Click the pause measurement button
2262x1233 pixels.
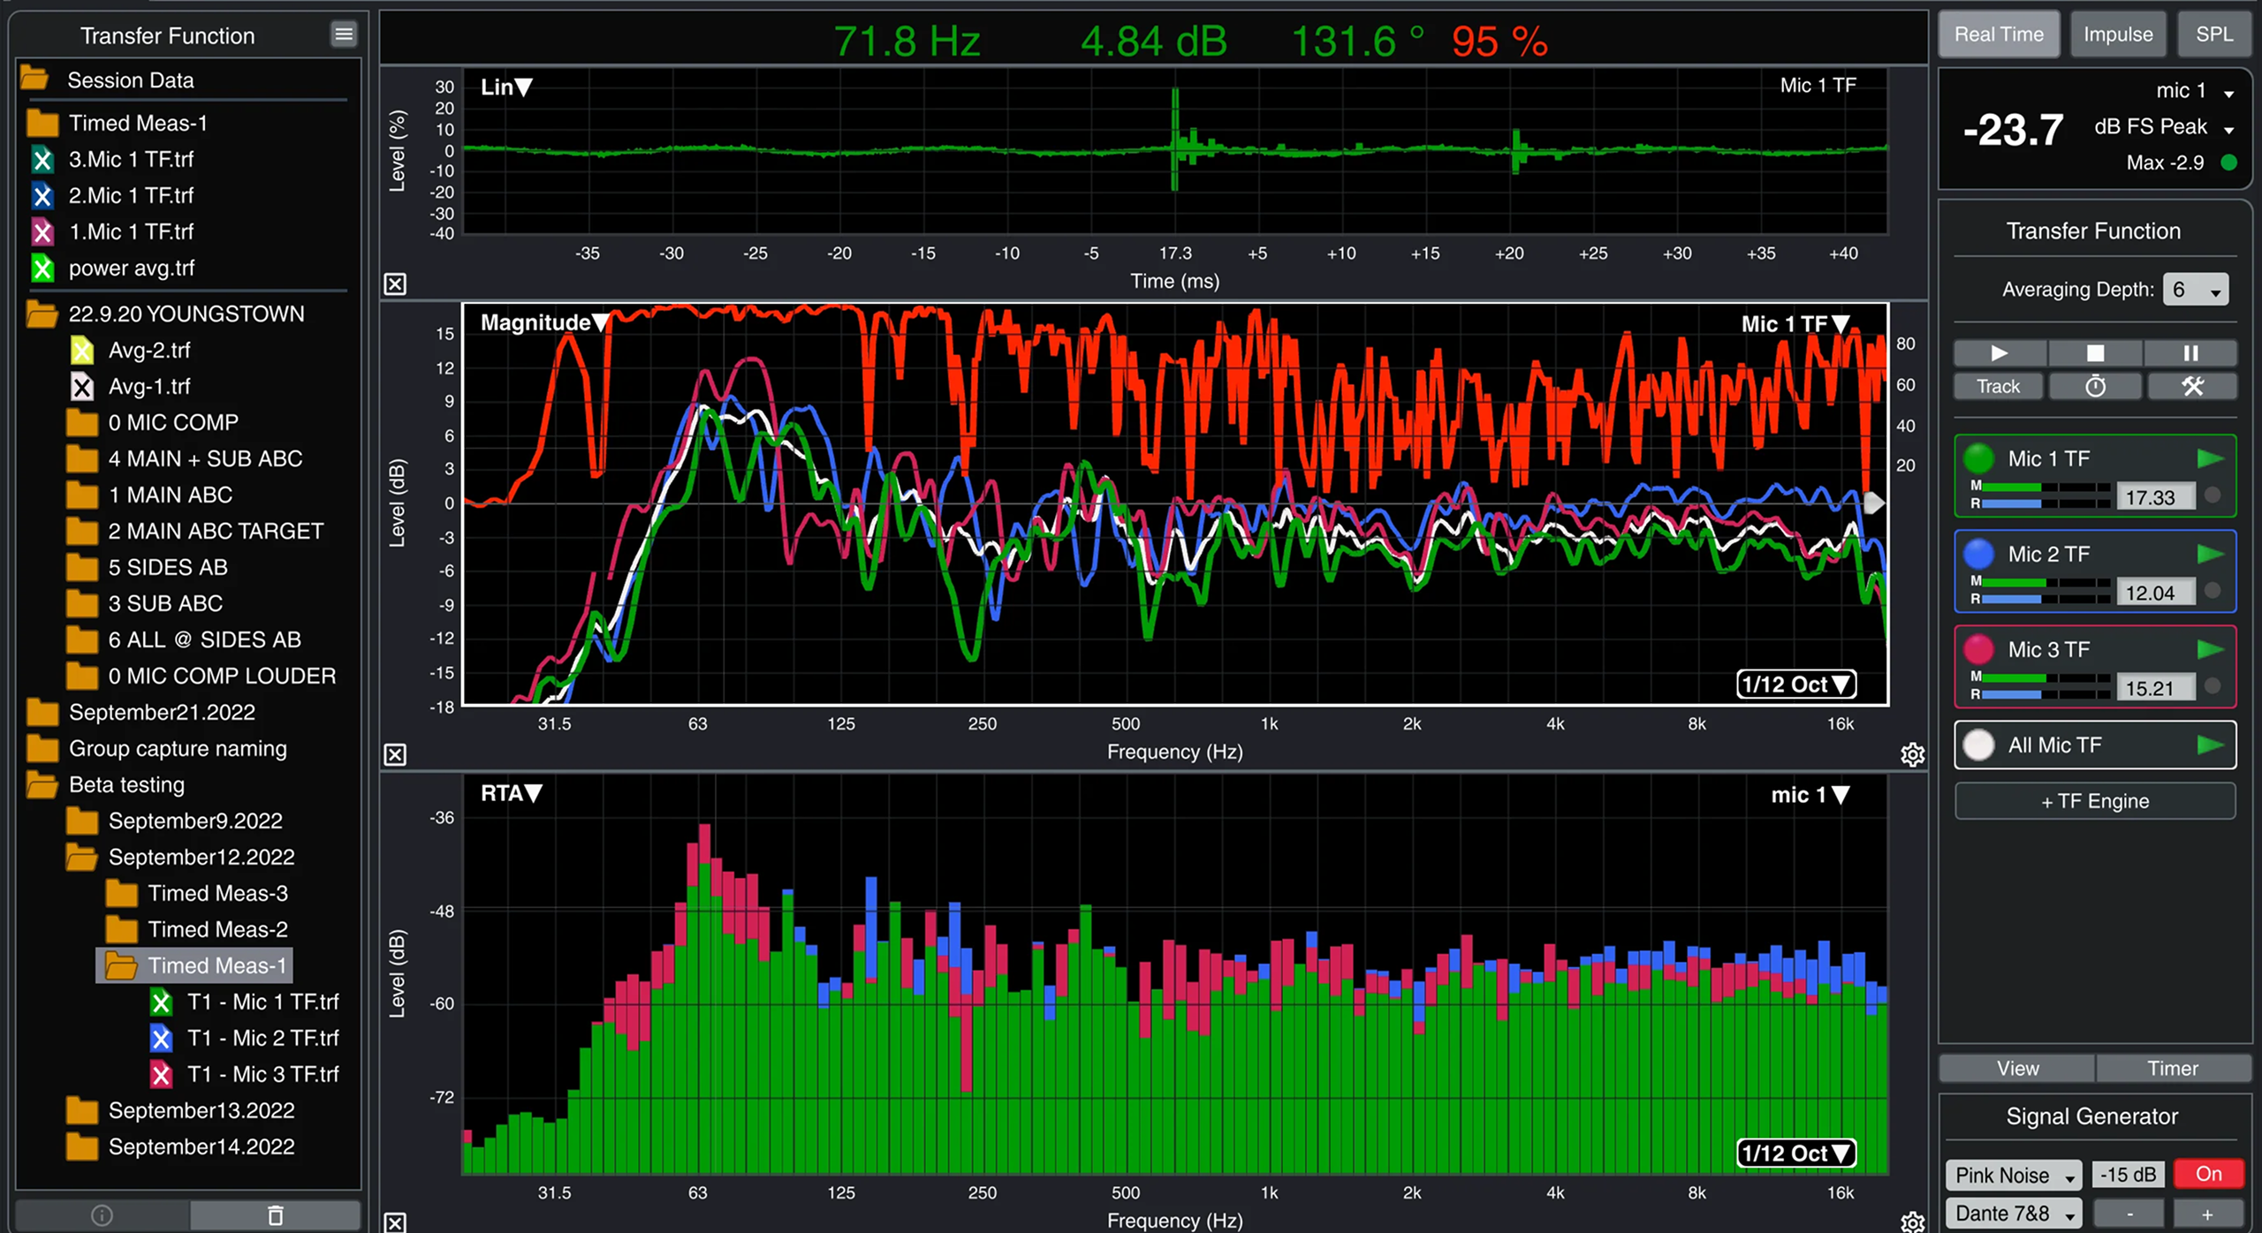coord(2190,352)
